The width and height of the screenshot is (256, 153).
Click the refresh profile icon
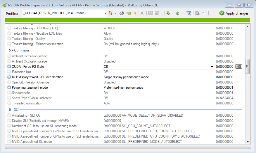122,13
